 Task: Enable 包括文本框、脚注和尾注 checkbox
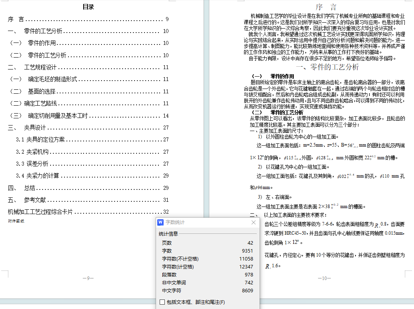point(162,302)
